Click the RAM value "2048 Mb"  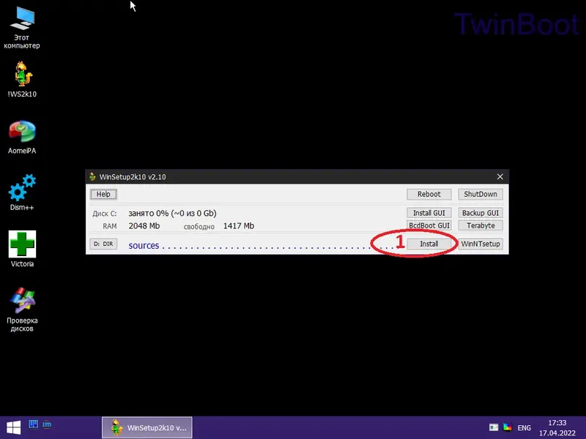coord(144,226)
